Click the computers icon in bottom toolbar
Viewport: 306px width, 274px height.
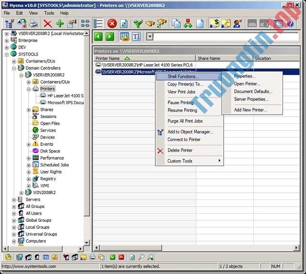[19, 257]
